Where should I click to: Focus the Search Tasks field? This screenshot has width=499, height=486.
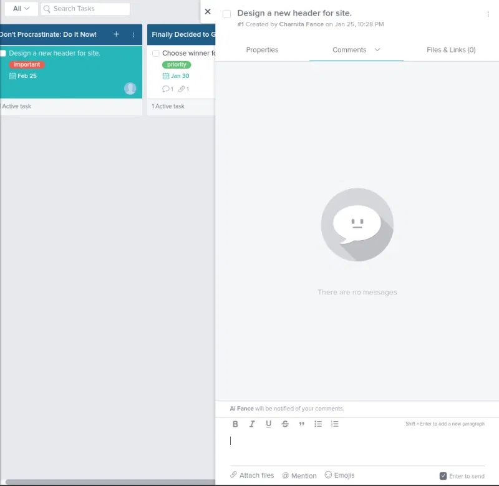coord(87,9)
